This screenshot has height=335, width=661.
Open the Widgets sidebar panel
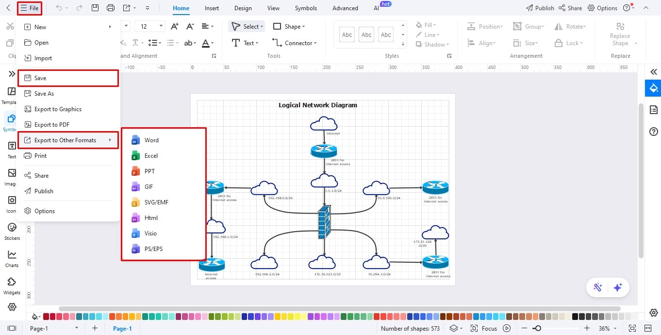pos(12,286)
